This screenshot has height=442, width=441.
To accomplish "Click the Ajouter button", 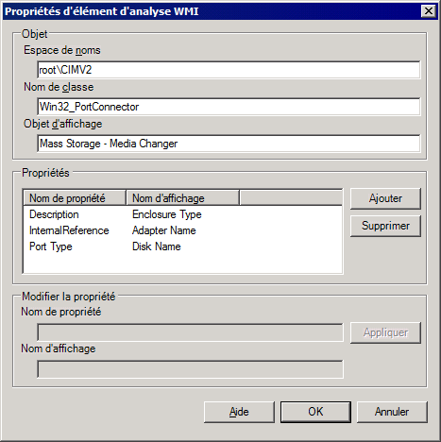I will point(385,198).
